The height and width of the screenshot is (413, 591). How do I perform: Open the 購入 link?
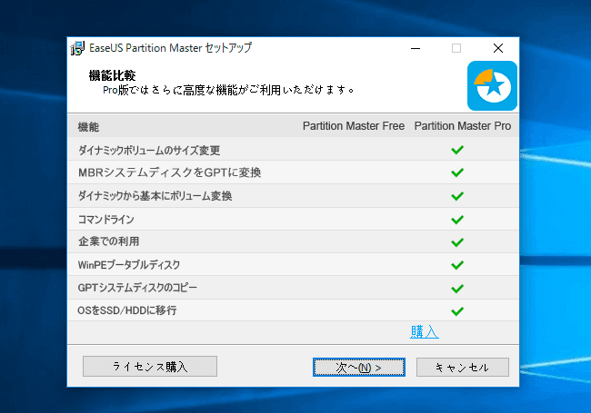425,331
